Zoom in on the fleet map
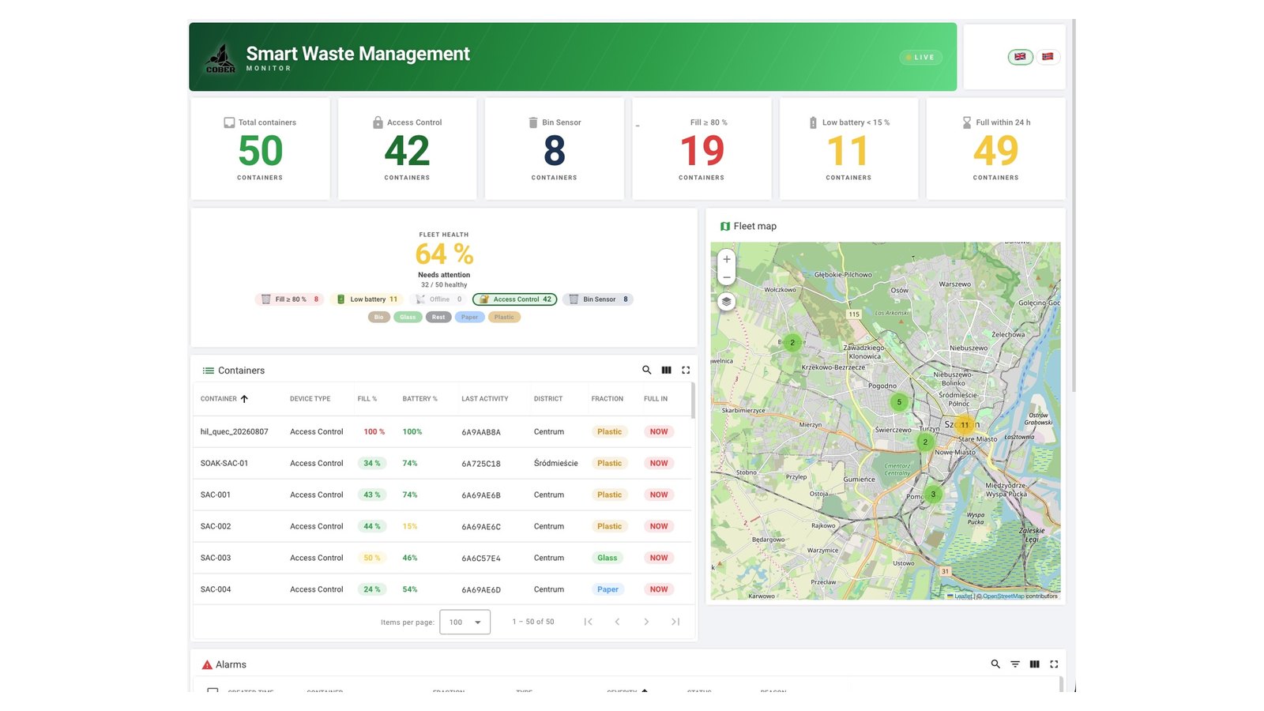Viewport: 1264px width, 711px height. (727, 259)
